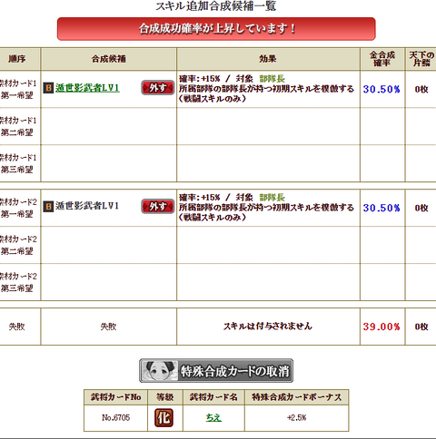Click the スキルは付与されません text
436x439 pixels.
point(268,327)
